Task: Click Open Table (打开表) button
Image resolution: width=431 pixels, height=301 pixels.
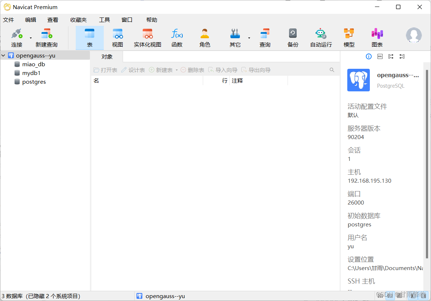Action: point(106,70)
